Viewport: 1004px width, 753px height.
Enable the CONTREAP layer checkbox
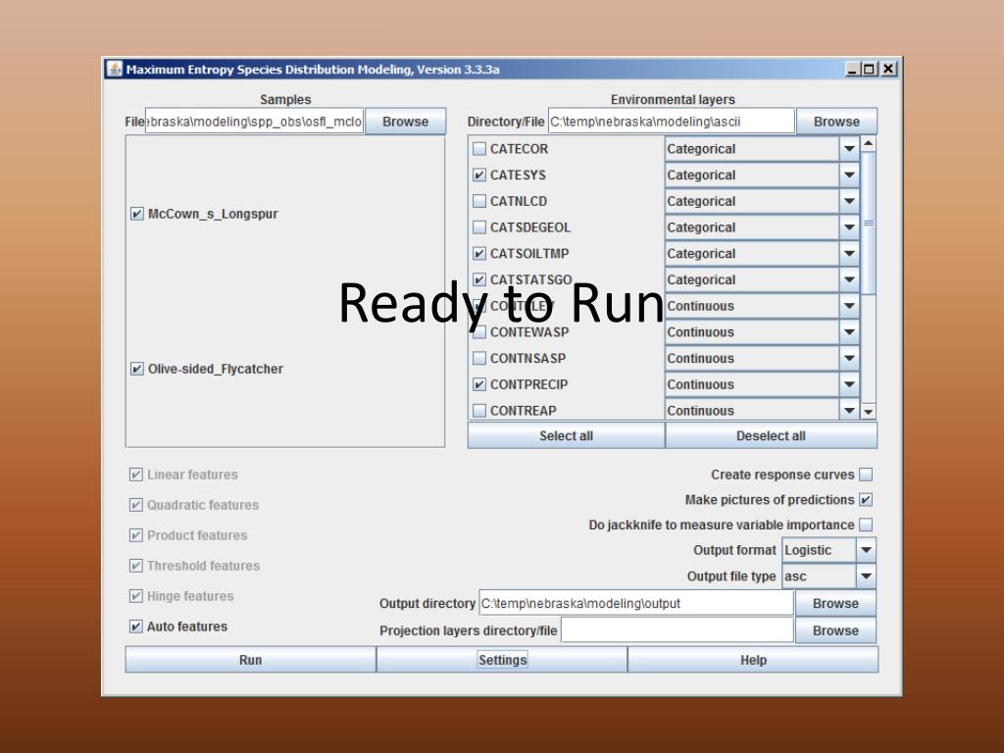pos(478,411)
